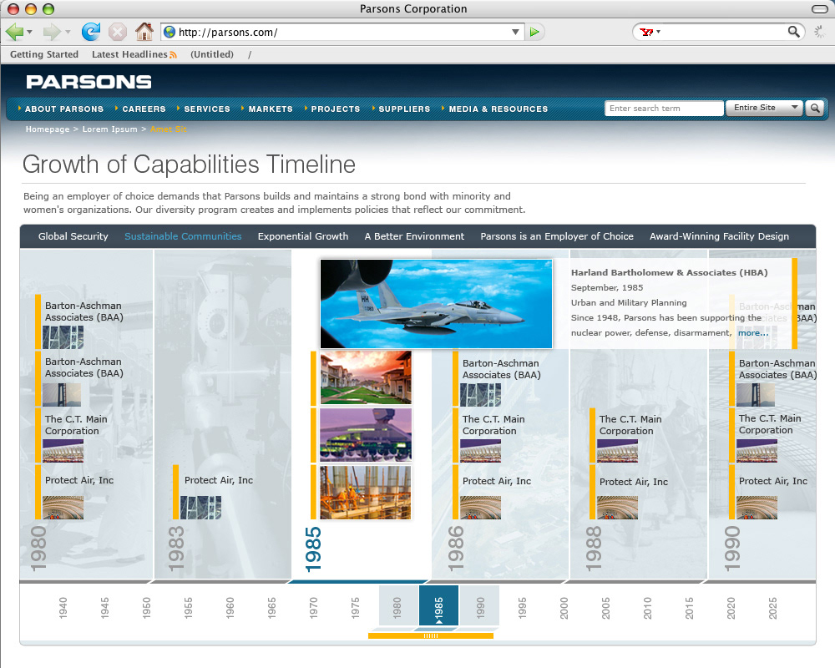This screenshot has width=835, height=668.
Task: Open the Suppliers menu
Action: 404,109
